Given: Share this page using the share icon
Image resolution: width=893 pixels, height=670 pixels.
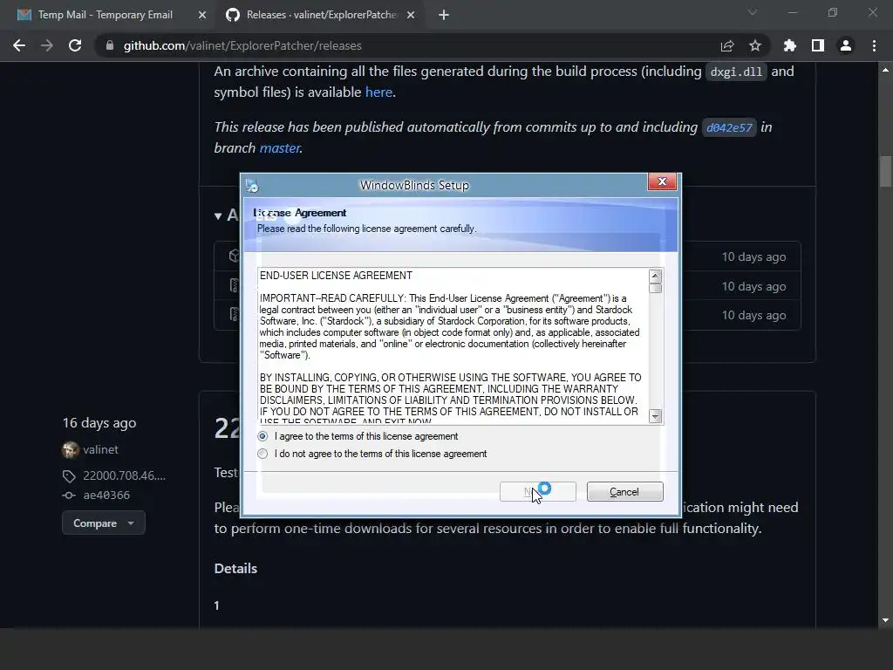Looking at the screenshot, I should [727, 45].
